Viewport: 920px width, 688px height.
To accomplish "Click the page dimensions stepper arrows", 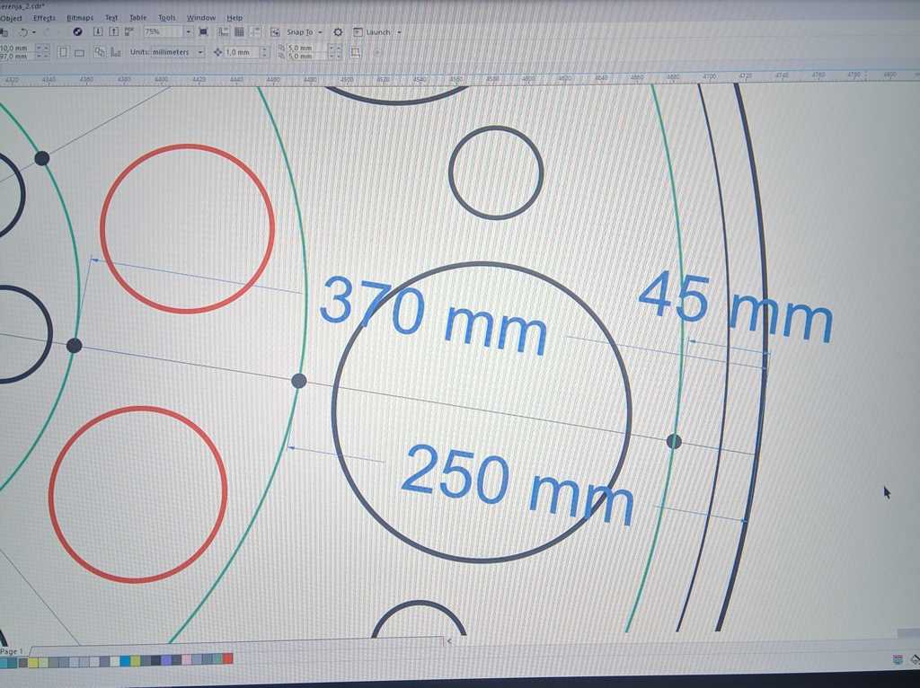I will [42, 52].
